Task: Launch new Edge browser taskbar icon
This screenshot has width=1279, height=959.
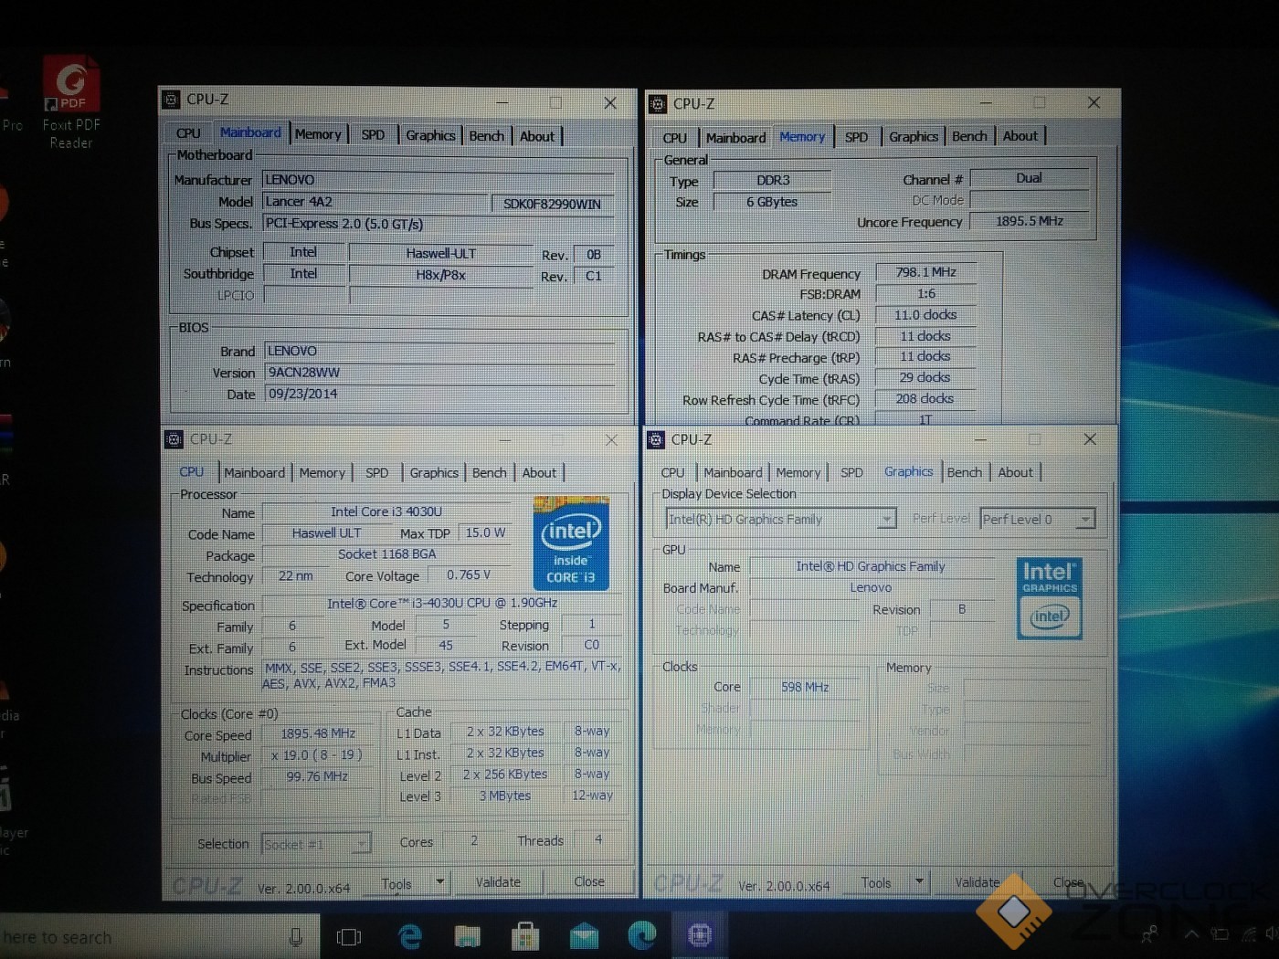Action: [642, 934]
